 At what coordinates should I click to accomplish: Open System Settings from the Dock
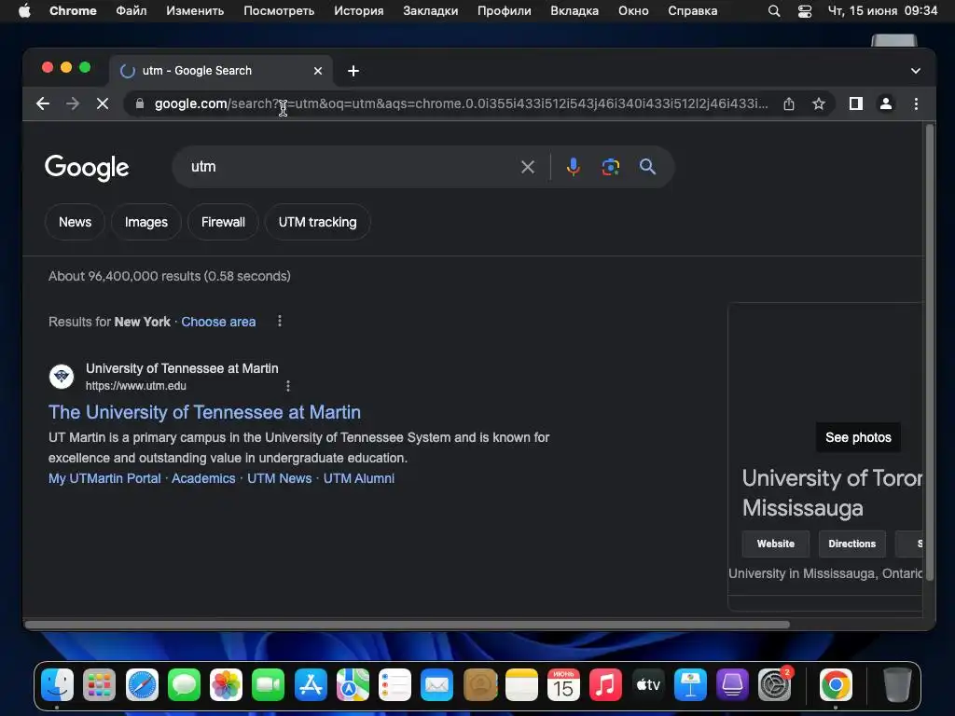775,685
